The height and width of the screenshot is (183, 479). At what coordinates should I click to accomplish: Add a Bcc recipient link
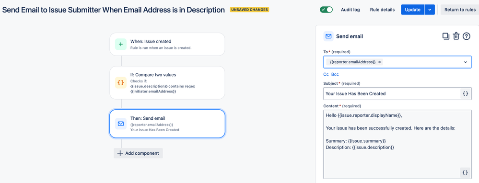pos(335,74)
